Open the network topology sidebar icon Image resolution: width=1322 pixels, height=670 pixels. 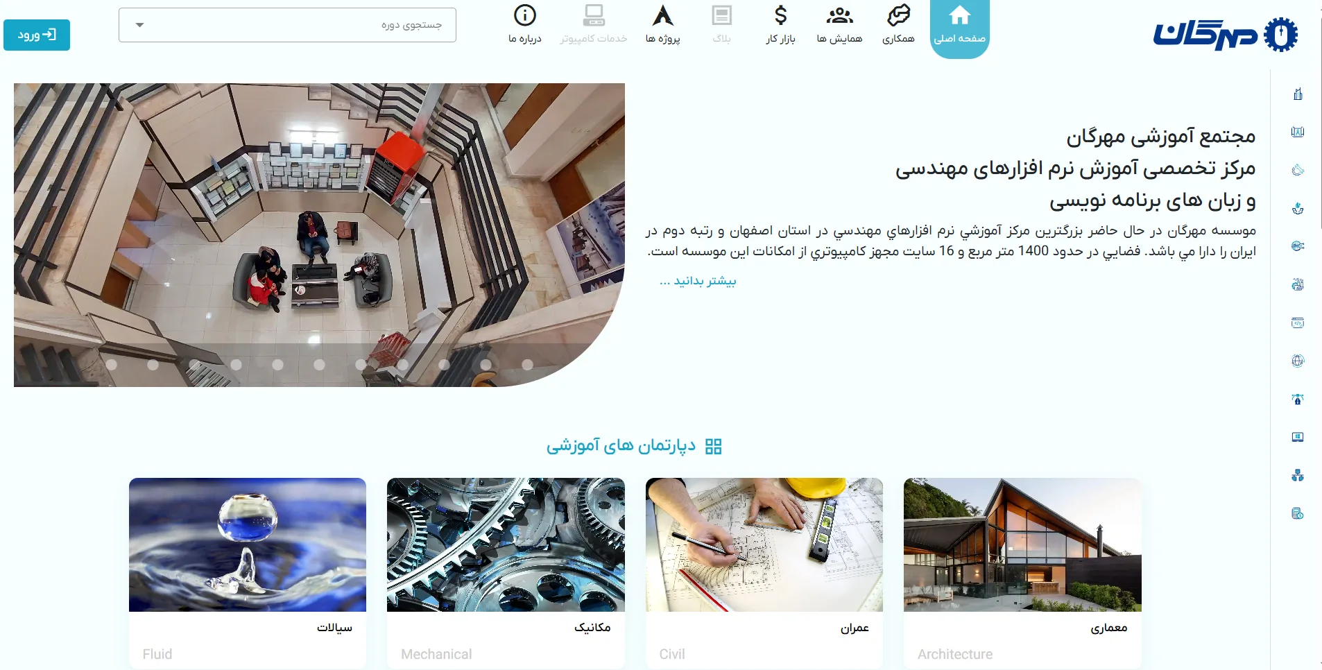coord(1298,475)
